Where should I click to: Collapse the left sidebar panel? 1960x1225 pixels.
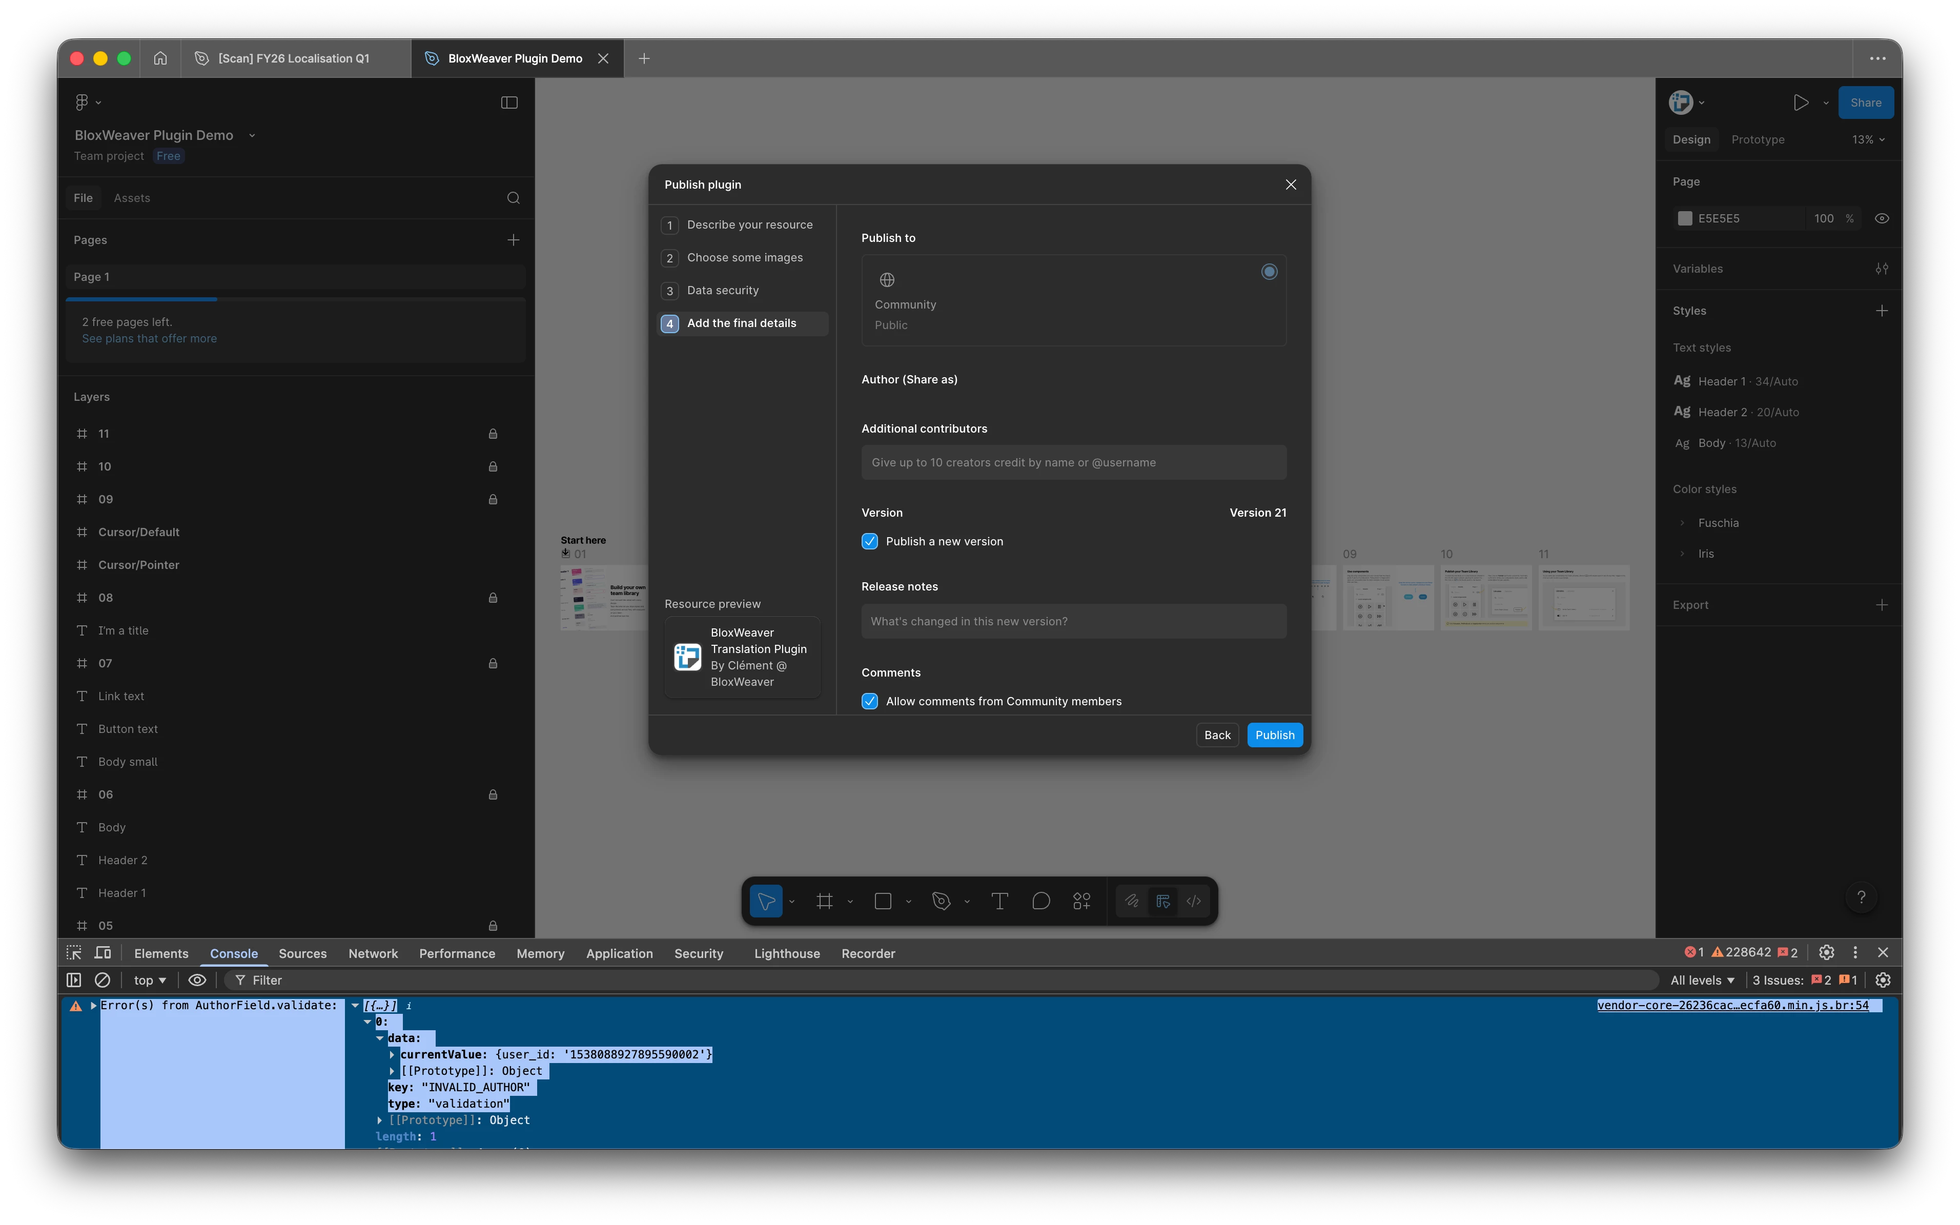tap(509, 102)
